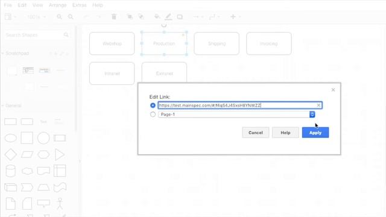This screenshot has height=217, width=386.
Task: Open the insert plus dropdown
Action: [x=235, y=17]
